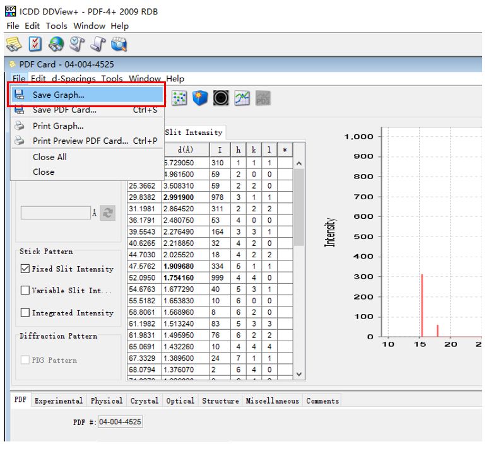491x449 pixels.
Task: Click the PDF # field 04-004-4525
Action: click(120, 422)
